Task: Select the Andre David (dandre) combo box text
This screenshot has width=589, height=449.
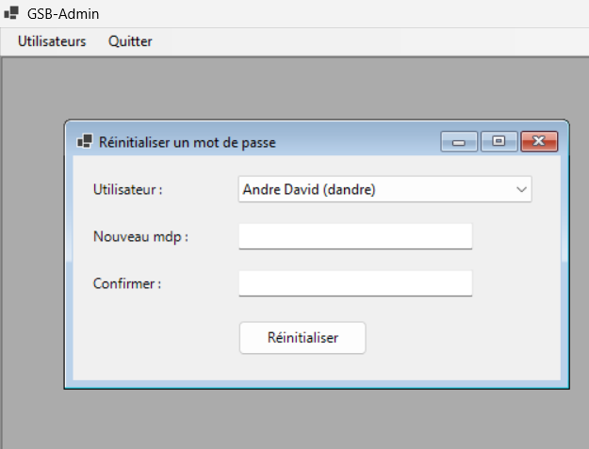Action: (x=309, y=189)
